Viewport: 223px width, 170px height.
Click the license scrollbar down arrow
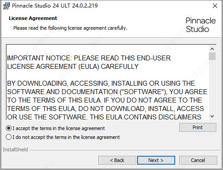(x=212, y=116)
